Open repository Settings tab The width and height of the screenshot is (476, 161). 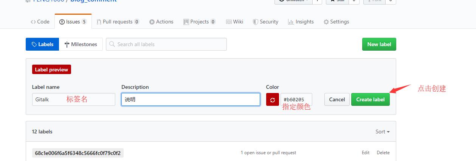[x=336, y=22]
